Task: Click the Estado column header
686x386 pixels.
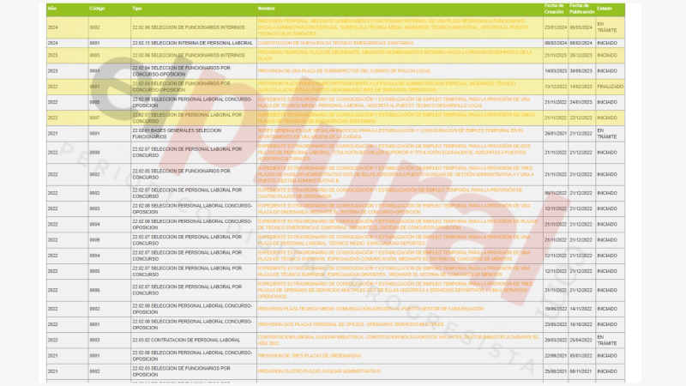Action: point(605,8)
